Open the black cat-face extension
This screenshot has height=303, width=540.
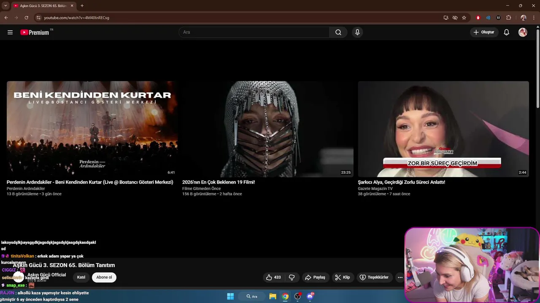(498, 18)
